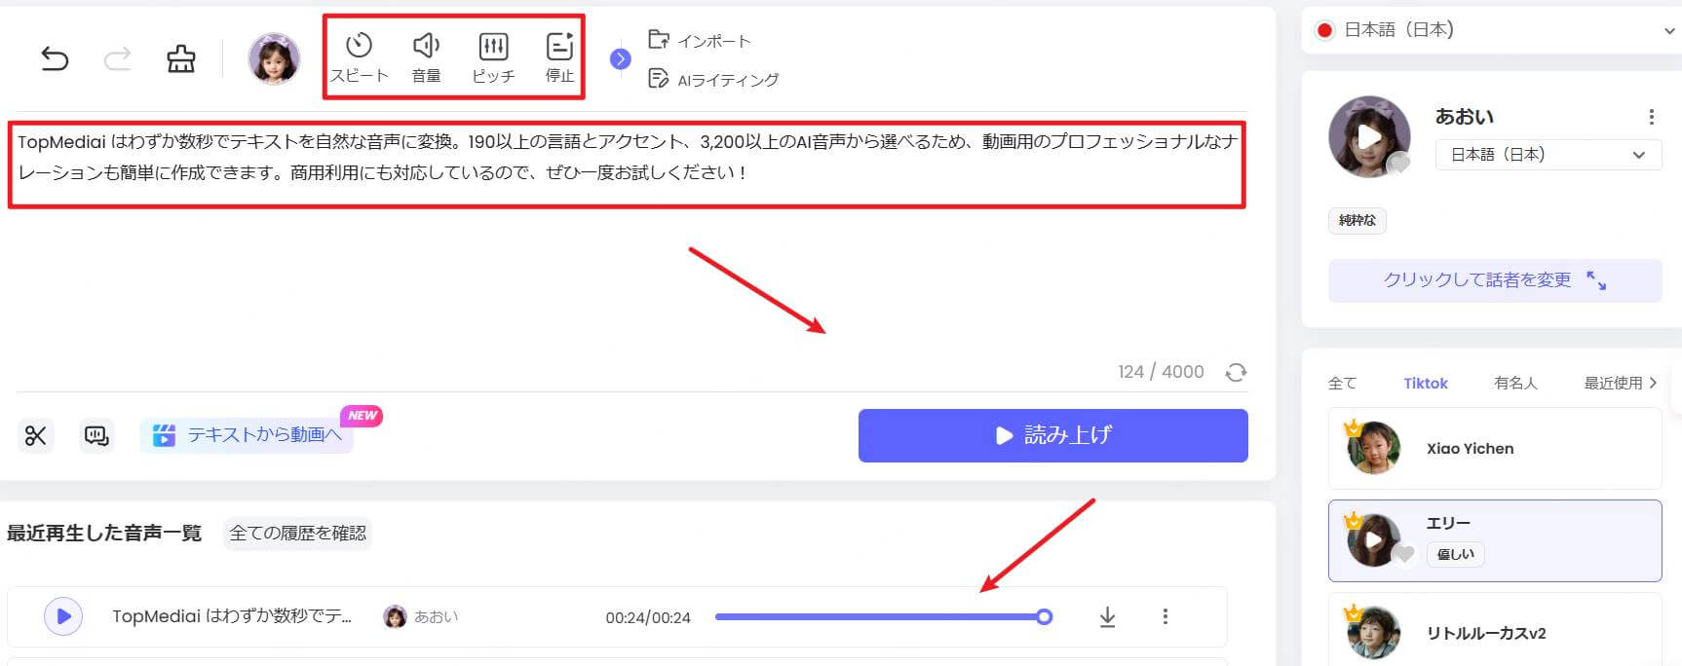Expand more toolbar options with the blue arrow
The image size is (1682, 666).
(620, 59)
